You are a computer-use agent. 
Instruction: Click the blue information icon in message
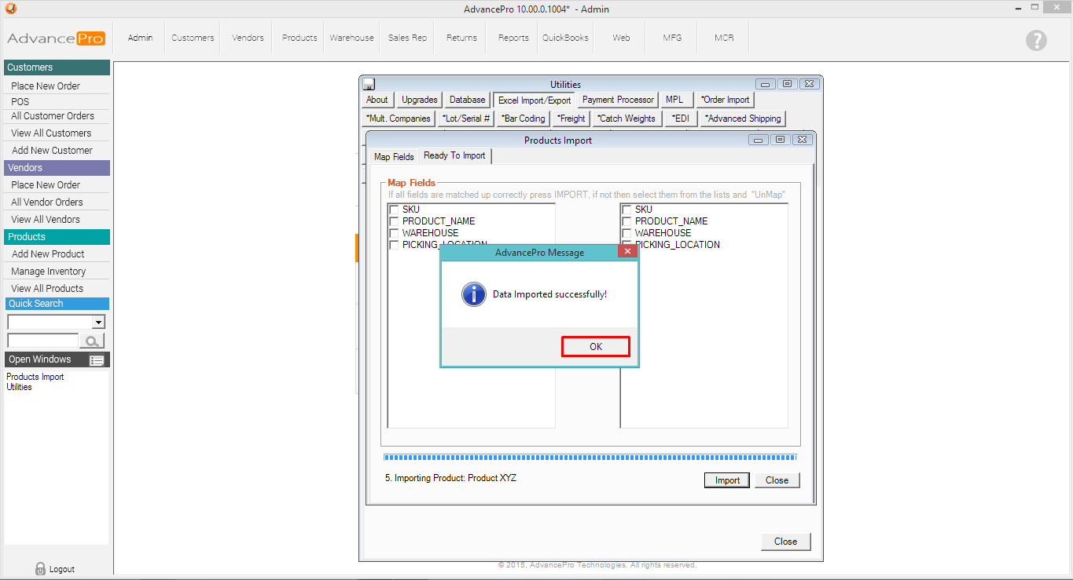click(473, 294)
